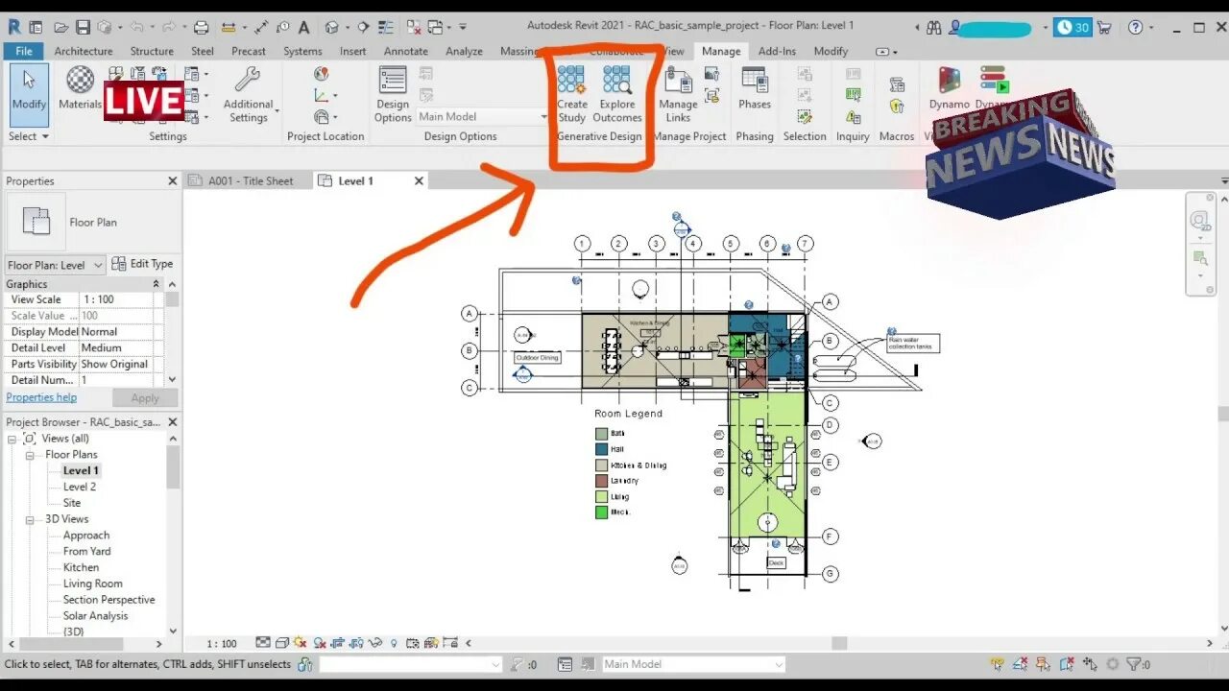Click the Print icon in quick access toolbar
This screenshot has height=691, width=1229.
(x=201, y=27)
